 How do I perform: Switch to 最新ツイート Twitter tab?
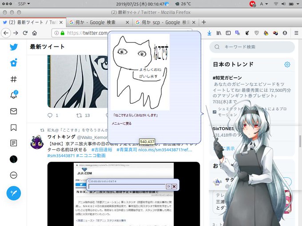click(33, 23)
